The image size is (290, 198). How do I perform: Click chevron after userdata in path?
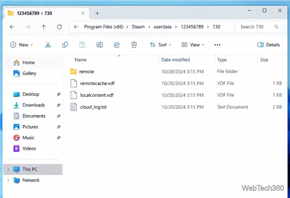click(176, 27)
